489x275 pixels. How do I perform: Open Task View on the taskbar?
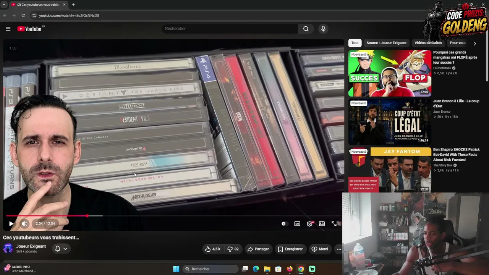pyautogui.click(x=245, y=269)
